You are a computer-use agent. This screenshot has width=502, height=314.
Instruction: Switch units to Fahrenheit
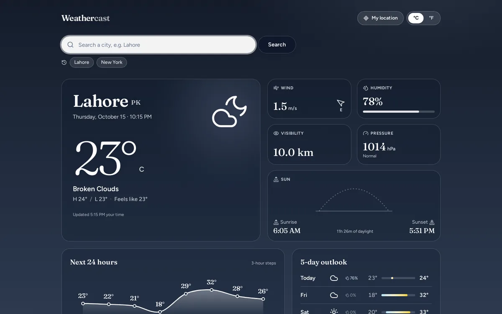[x=431, y=18]
